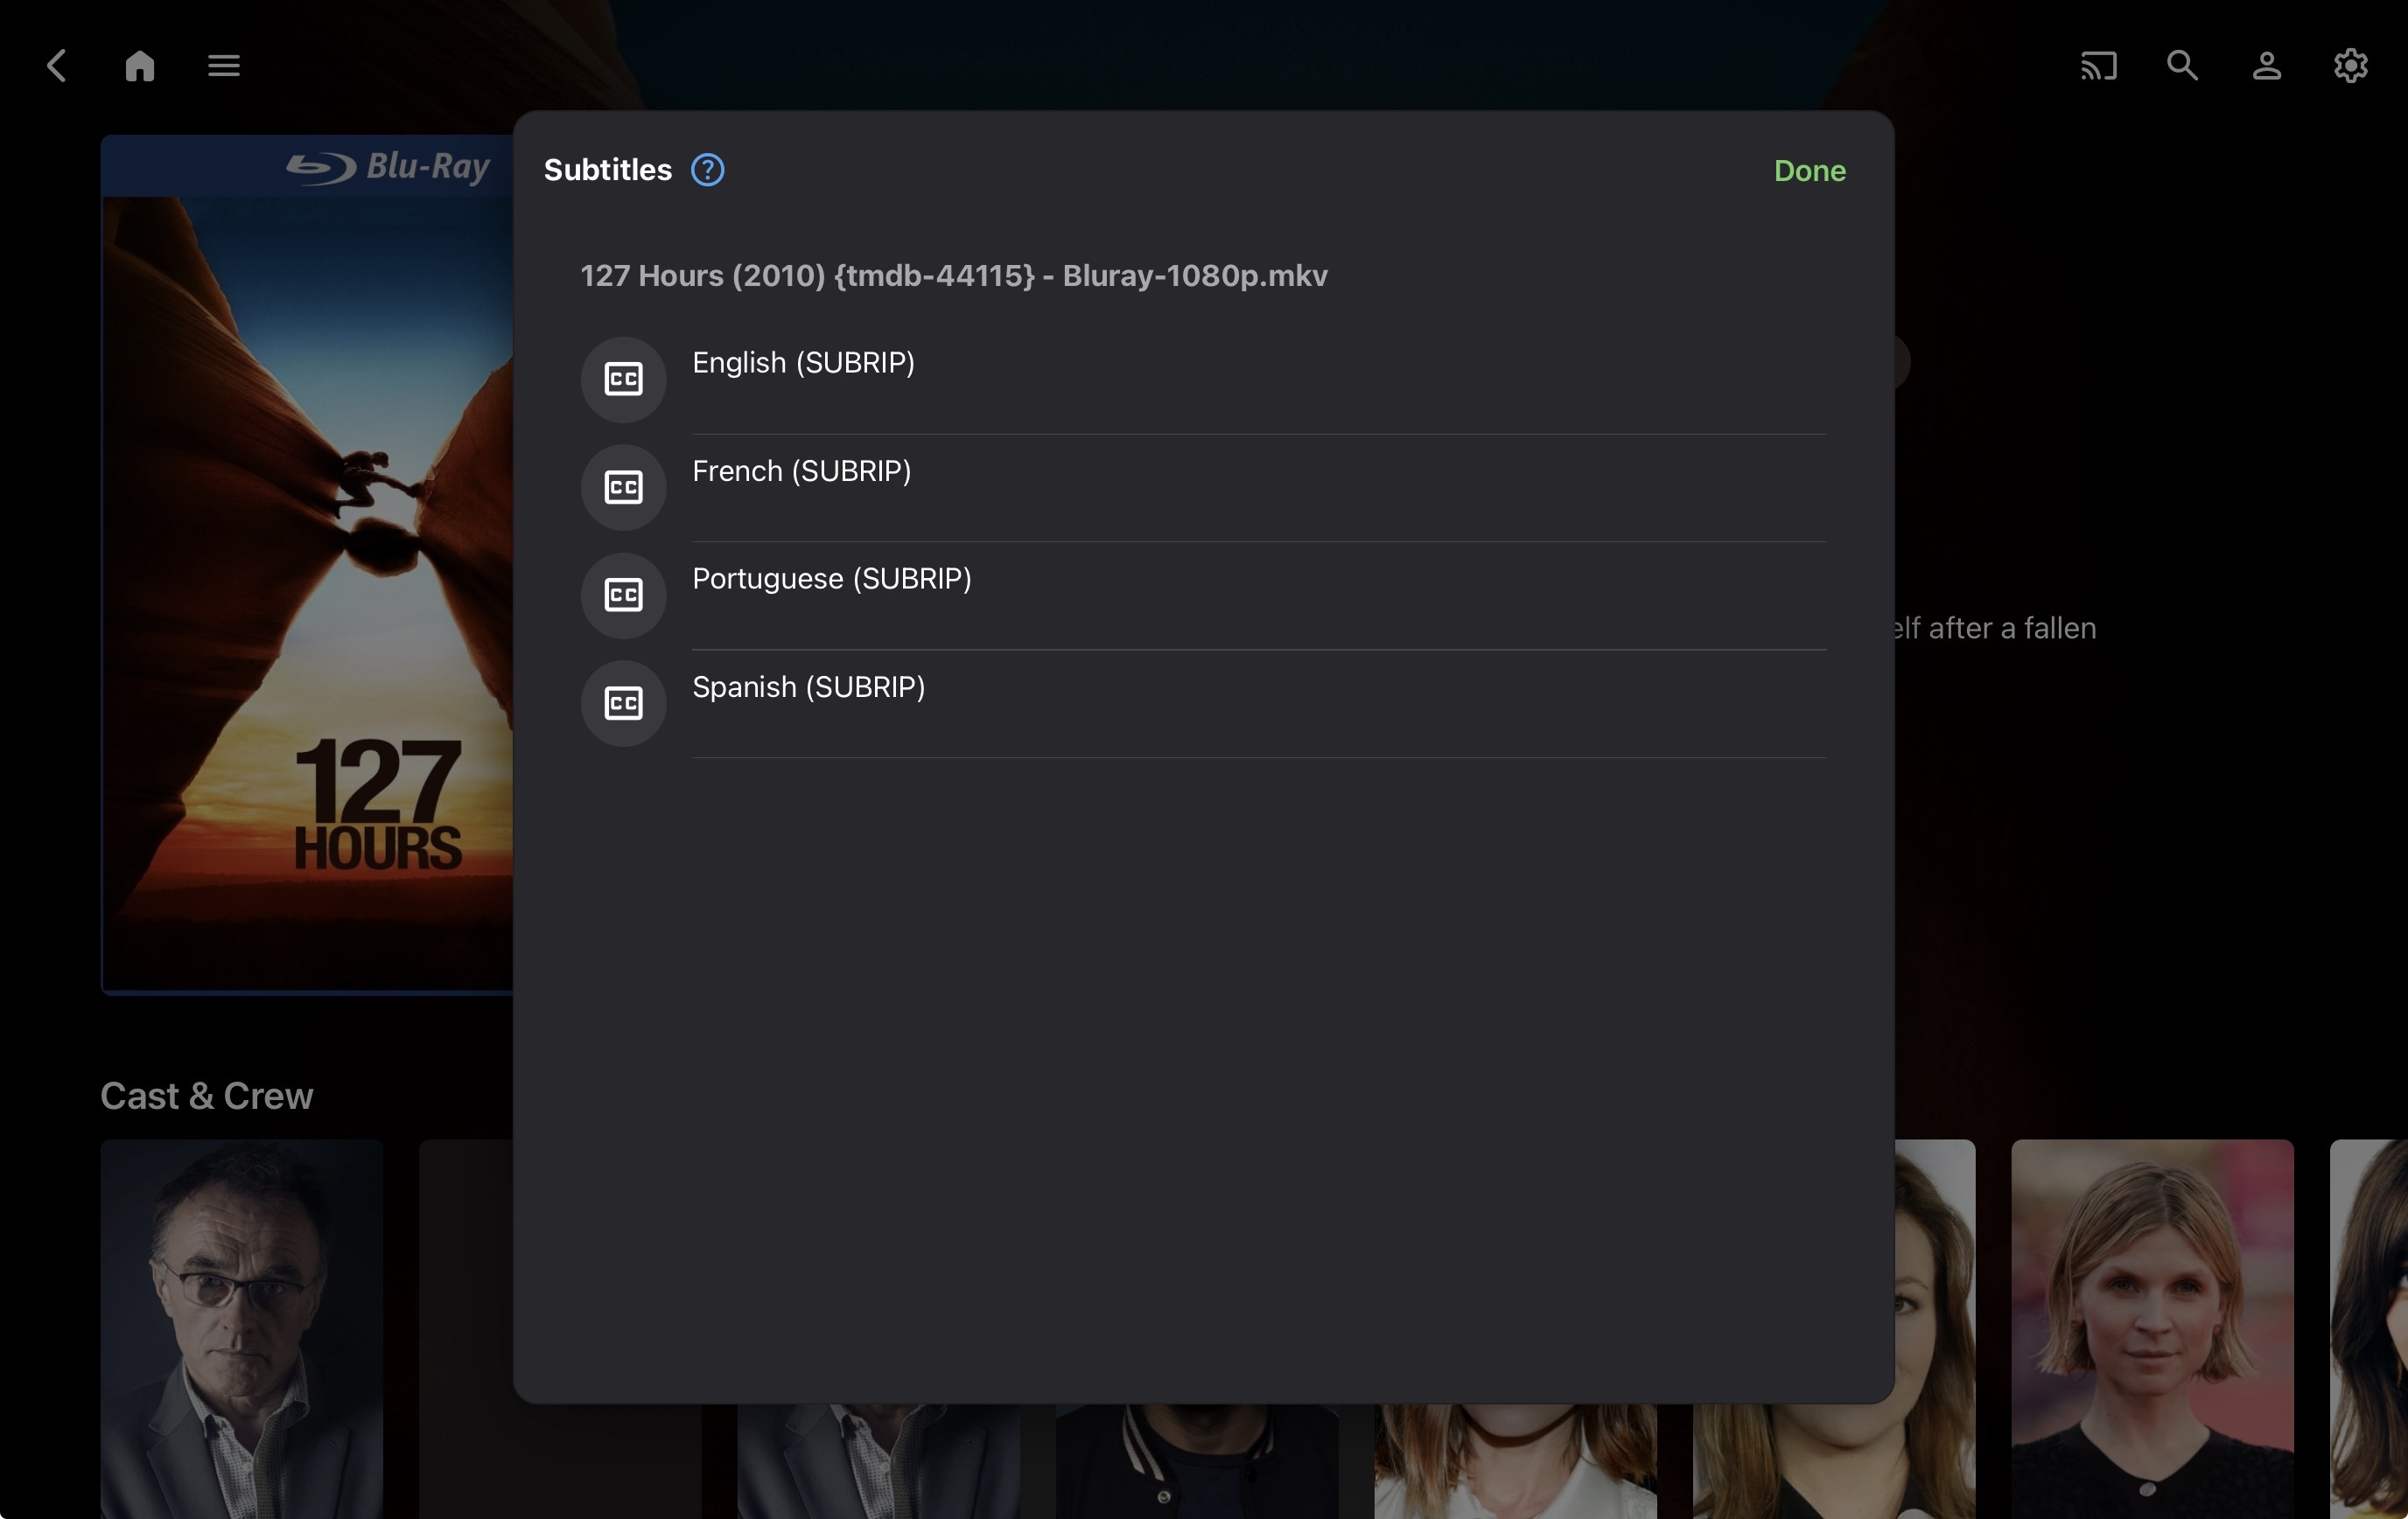Open the search magnifier icon

pyautogui.click(x=2182, y=66)
